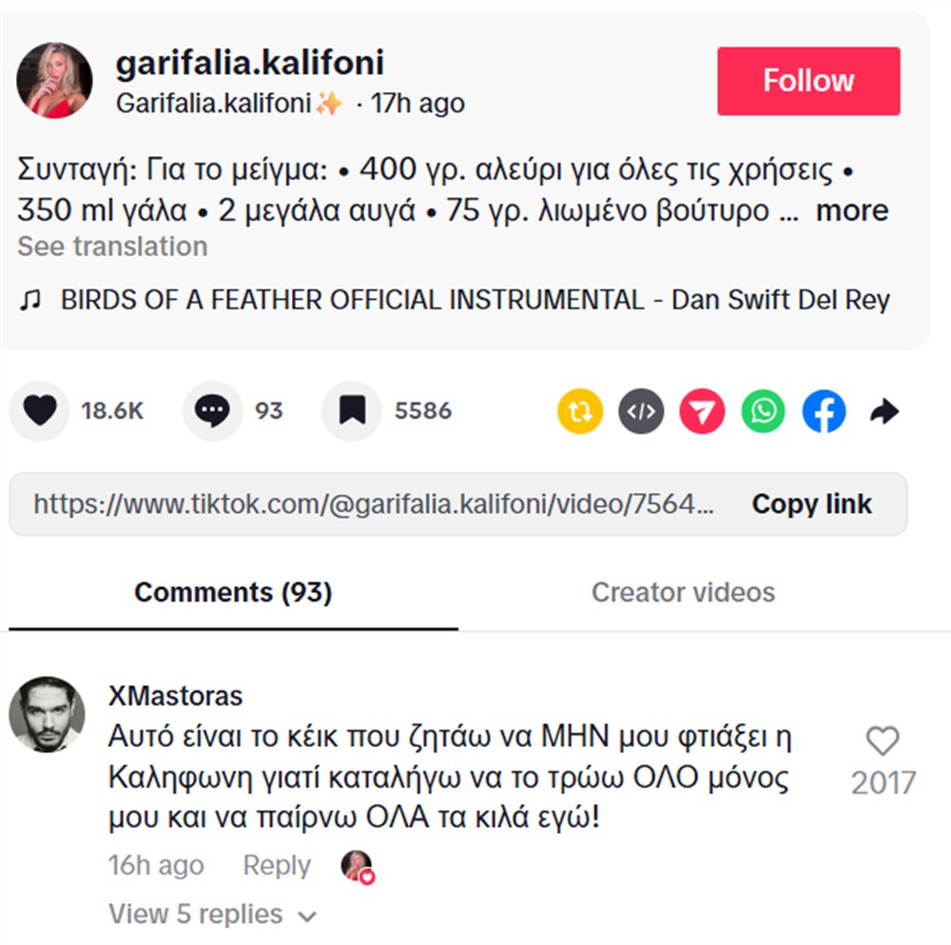Share the video to Facebook
This screenshot has height=945, width=951.
[x=823, y=411]
